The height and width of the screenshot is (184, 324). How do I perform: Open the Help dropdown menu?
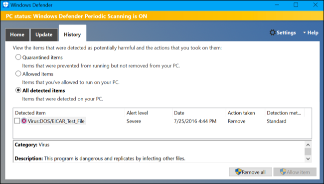(311, 33)
